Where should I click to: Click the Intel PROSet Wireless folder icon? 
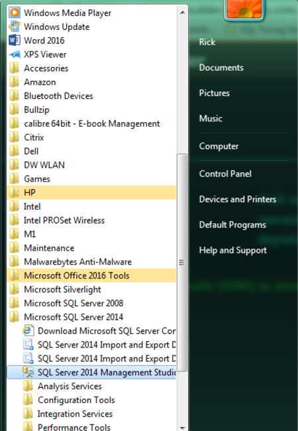pos(14,220)
